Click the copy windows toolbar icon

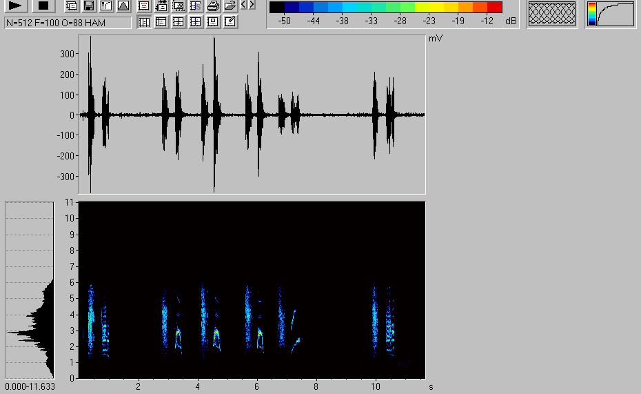pyautogui.click(x=72, y=6)
